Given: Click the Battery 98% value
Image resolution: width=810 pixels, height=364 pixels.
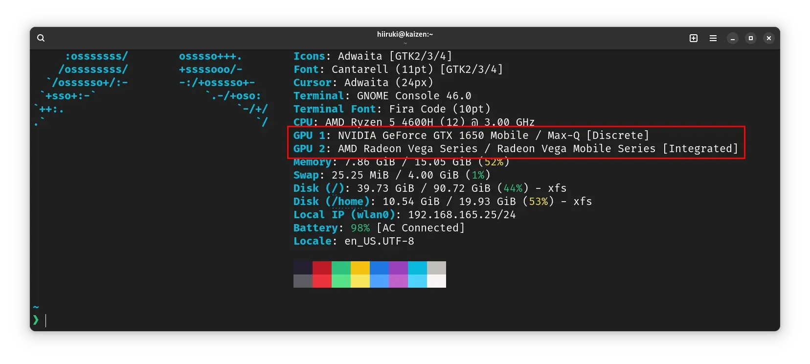Looking at the screenshot, I should (360, 228).
